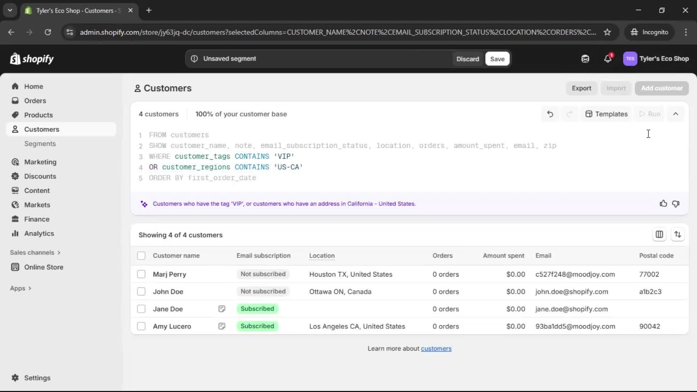Select the checkbox for Amy Lucero

click(141, 326)
